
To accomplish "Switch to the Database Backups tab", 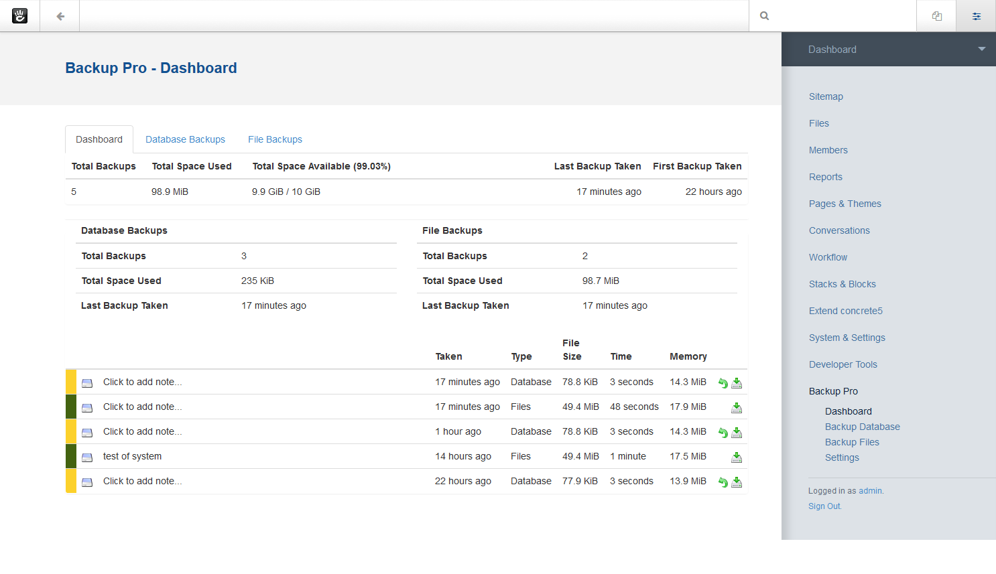I will 185,139.
